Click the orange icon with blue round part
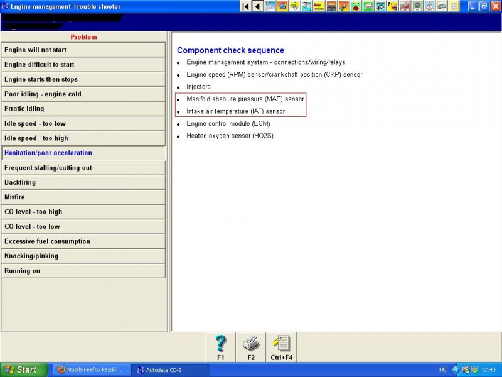Screen dimensions: 502x377 [282, 6]
